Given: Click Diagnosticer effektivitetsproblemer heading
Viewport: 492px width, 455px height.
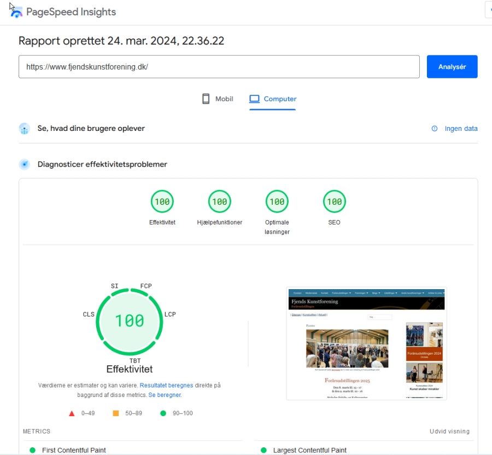Looking at the screenshot, I should pos(102,164).
